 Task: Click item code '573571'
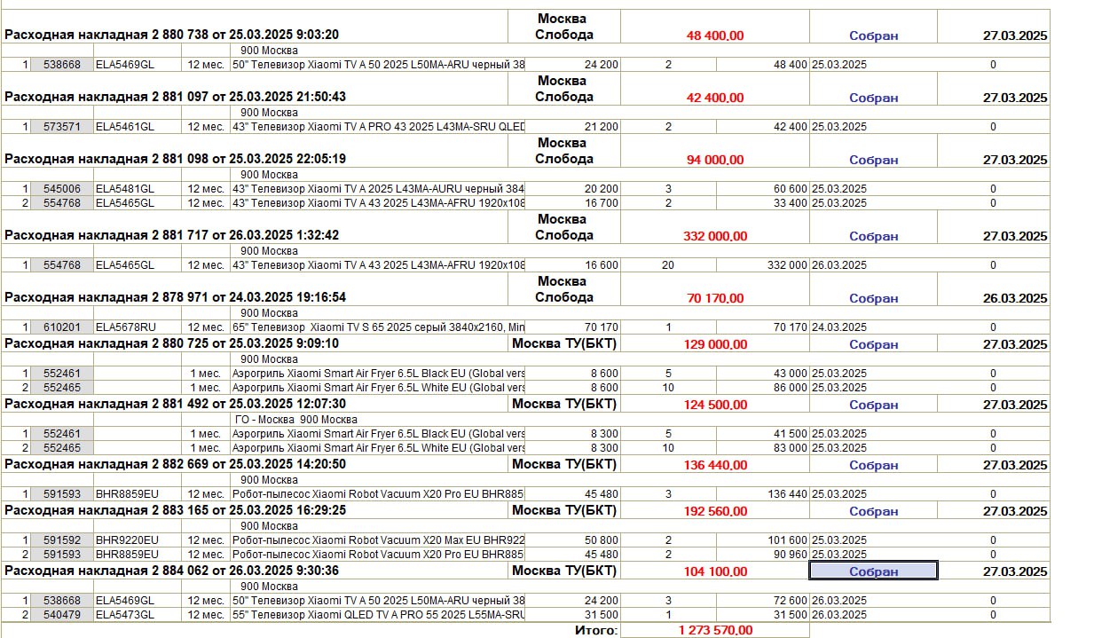[x=62, y=127]
